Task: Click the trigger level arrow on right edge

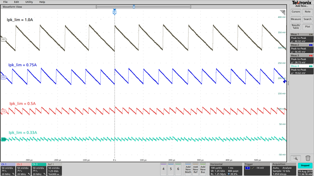Action: point(285,81)
